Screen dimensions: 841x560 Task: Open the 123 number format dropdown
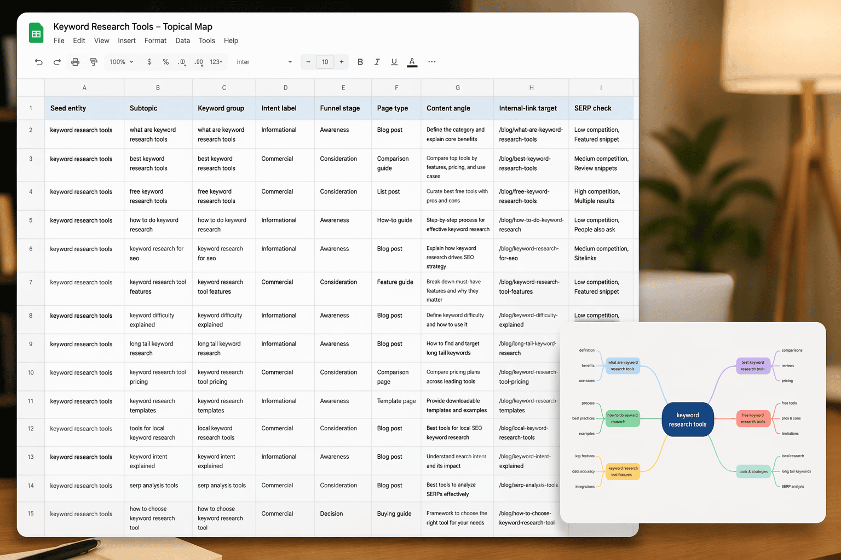(216, 62)
